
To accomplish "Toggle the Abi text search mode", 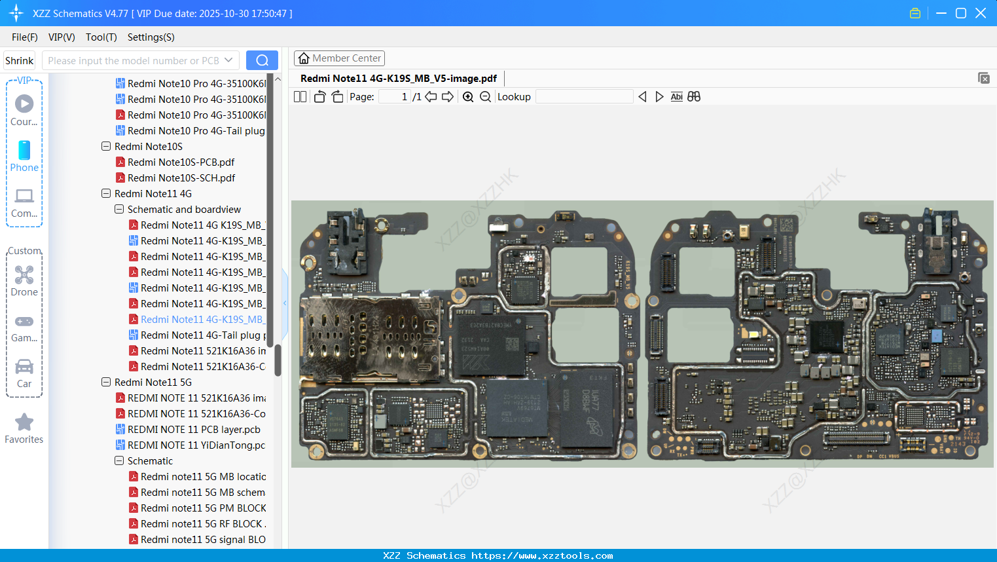I will click(676, 96).
